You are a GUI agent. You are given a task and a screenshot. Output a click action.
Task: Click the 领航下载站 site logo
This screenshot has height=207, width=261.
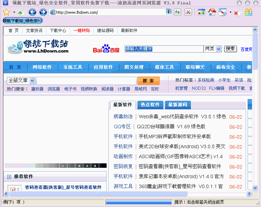click(x=38, y=46)
